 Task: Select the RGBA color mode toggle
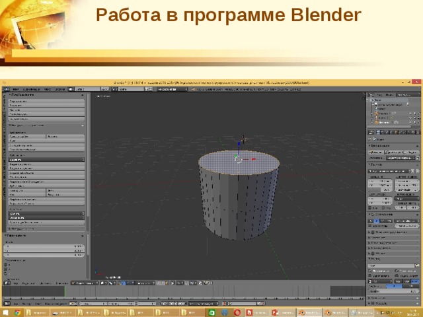(415, 281)
